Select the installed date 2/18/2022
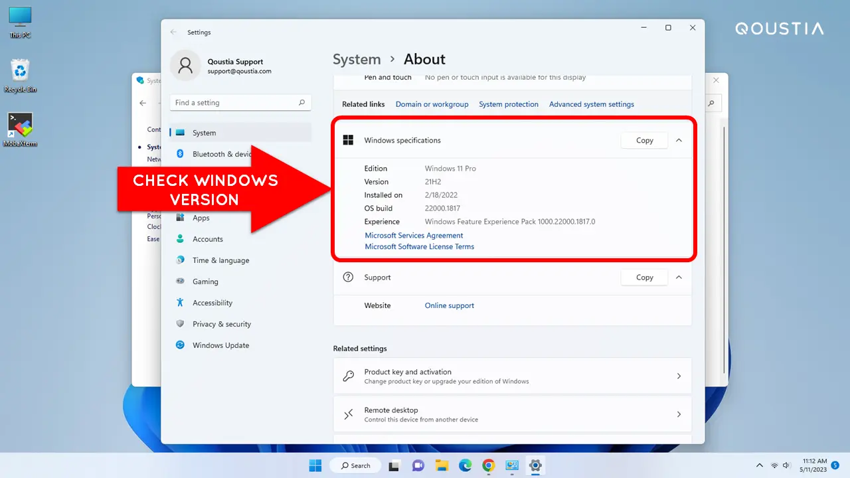 (x=441, y=195)
